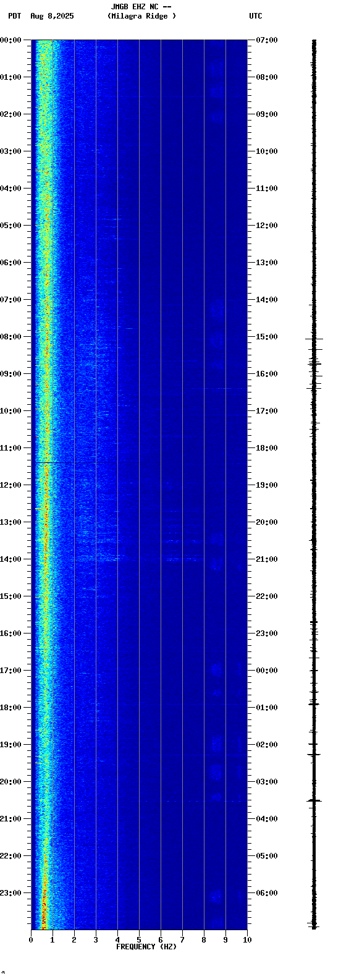Click the frequency axis tick '10'

(247, 940)
